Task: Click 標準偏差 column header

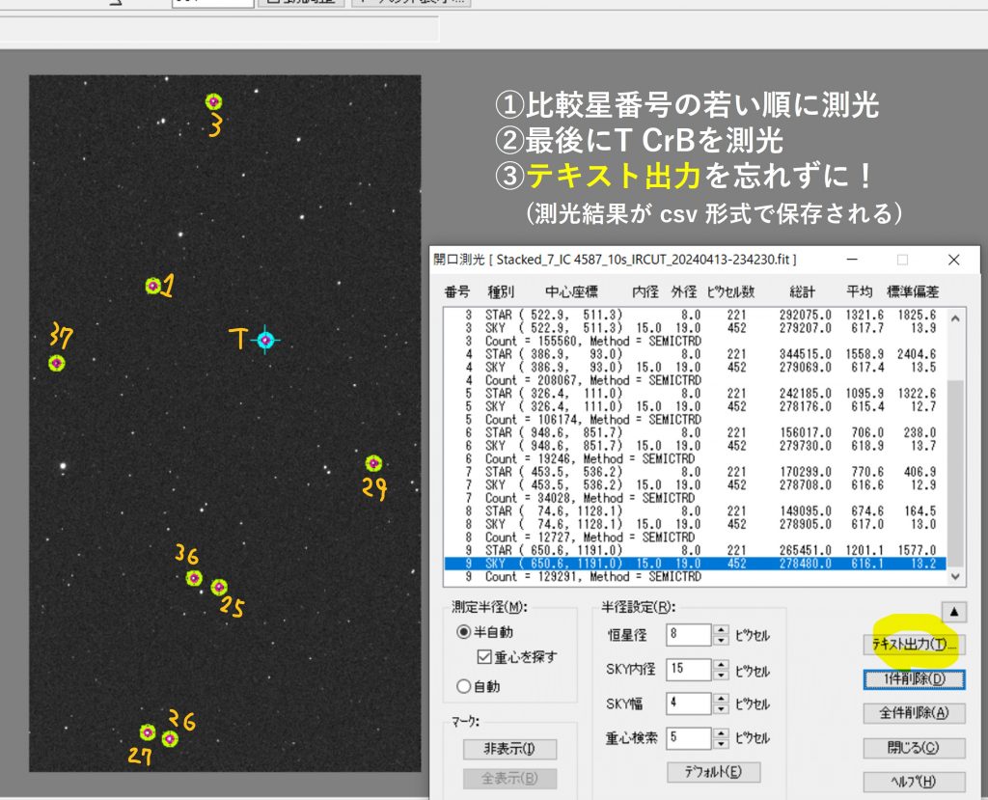Action: coord(913,291)
